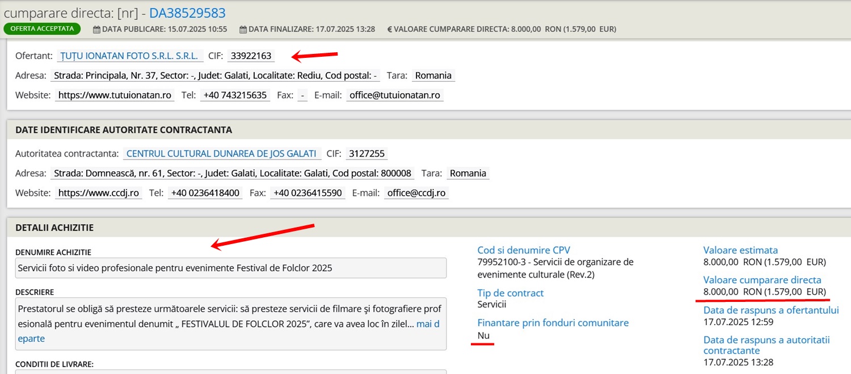851x374 pixels.
Task: Click the supplier address field in Rediu
Action: tap(216, 75)
